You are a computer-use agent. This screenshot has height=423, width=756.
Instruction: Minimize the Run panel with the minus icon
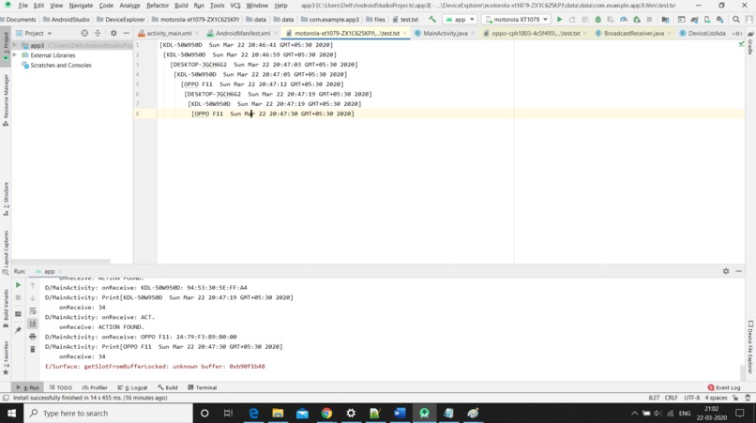[x=738, y=271]
